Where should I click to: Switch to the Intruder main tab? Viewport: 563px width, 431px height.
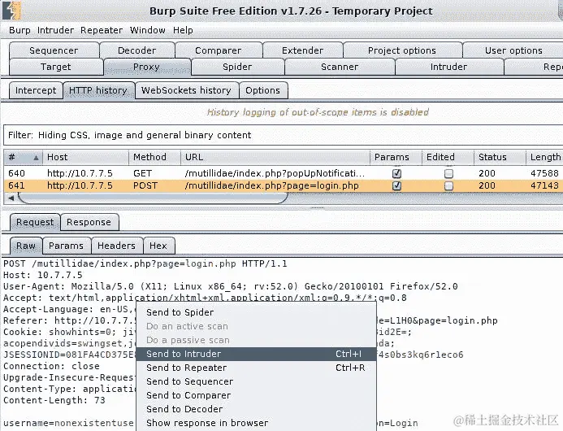(448, 67)
